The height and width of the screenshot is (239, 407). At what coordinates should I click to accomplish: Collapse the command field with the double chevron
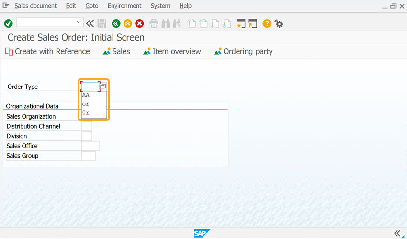tap(90, 23)
